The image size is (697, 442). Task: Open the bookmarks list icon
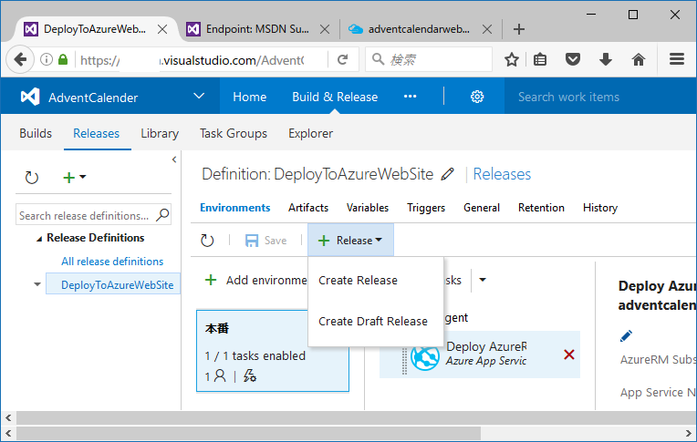540,59
